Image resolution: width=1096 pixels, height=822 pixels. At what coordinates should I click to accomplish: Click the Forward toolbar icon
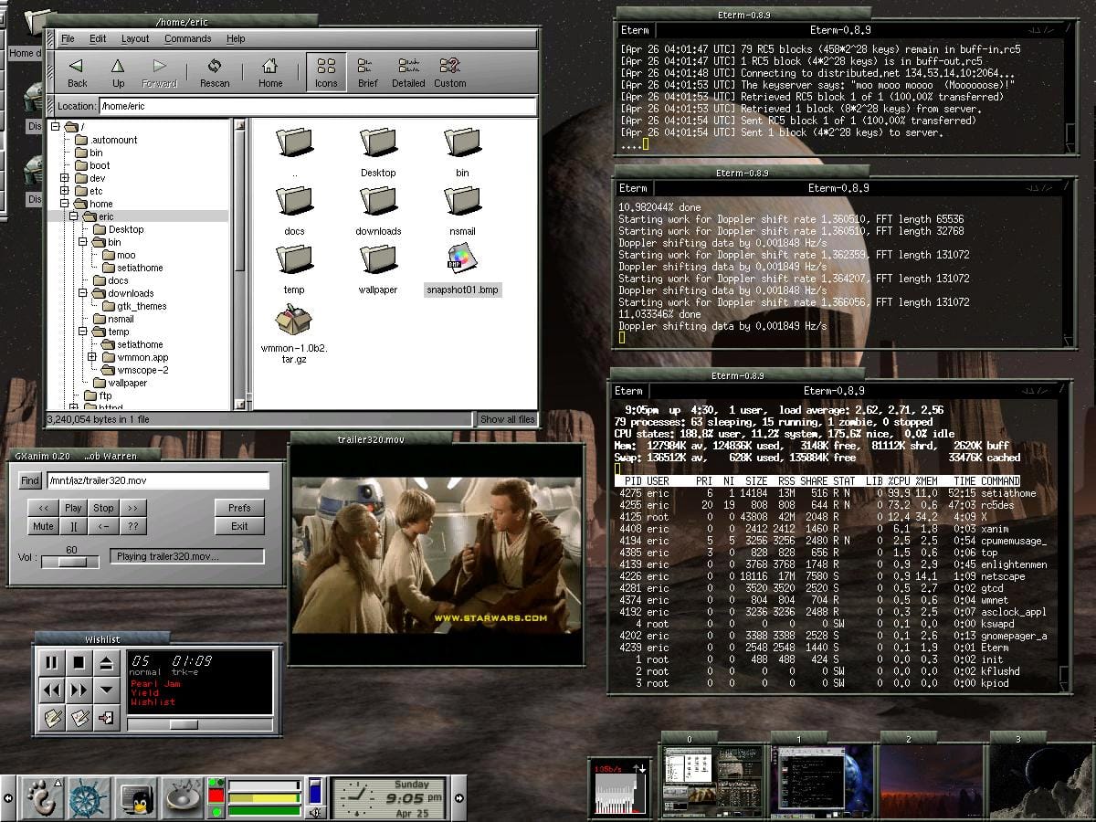(x=159, y=71)
